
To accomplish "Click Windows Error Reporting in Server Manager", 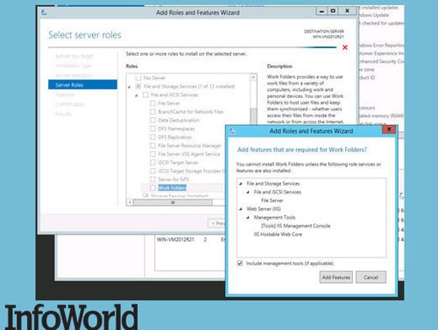I will tap(381, 46).
